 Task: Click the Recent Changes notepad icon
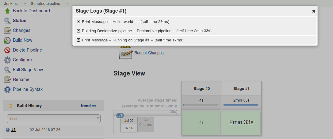click(126, 52)
